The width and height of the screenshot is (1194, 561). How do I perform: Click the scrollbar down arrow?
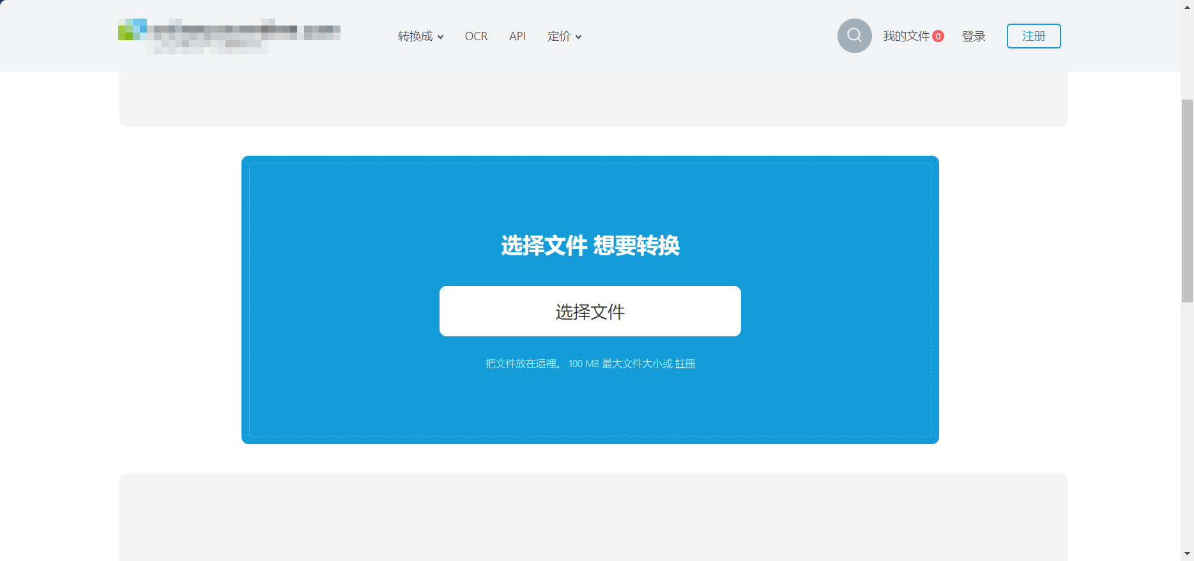(1187, 554)
